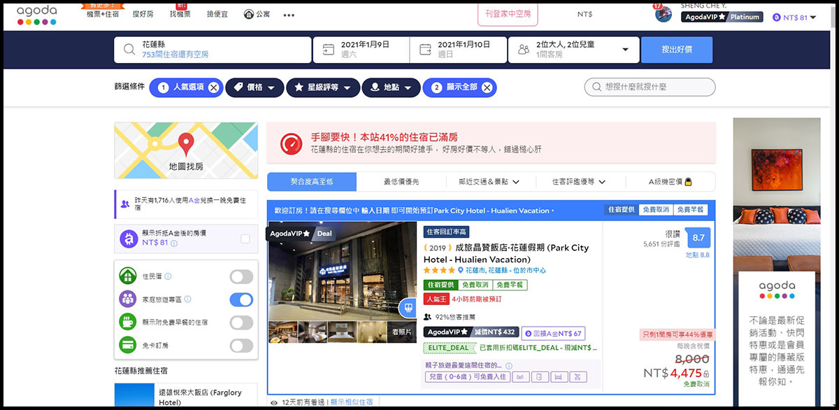
Task: Click the check-in calendar icon for 2021年1月9日
Action: (329, 50)
